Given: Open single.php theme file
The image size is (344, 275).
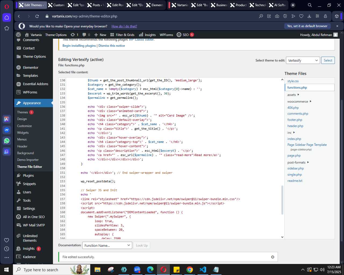Looking at the screenshot, I should tap(295, 175).
